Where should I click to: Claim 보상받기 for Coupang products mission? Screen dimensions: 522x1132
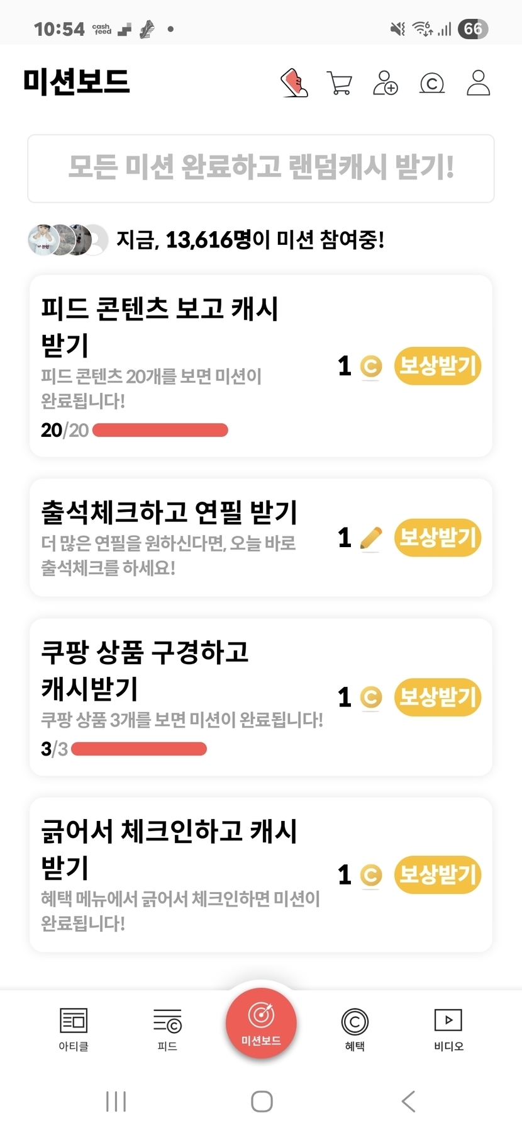pyautogui.click(x=438, y=697)
